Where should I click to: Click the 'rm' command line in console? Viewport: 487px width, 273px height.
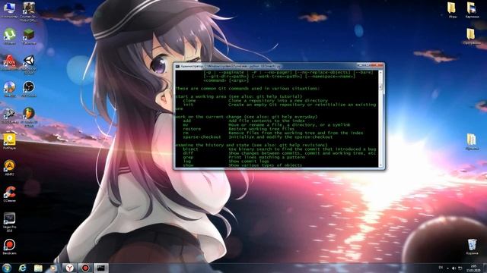click(273, 133)
